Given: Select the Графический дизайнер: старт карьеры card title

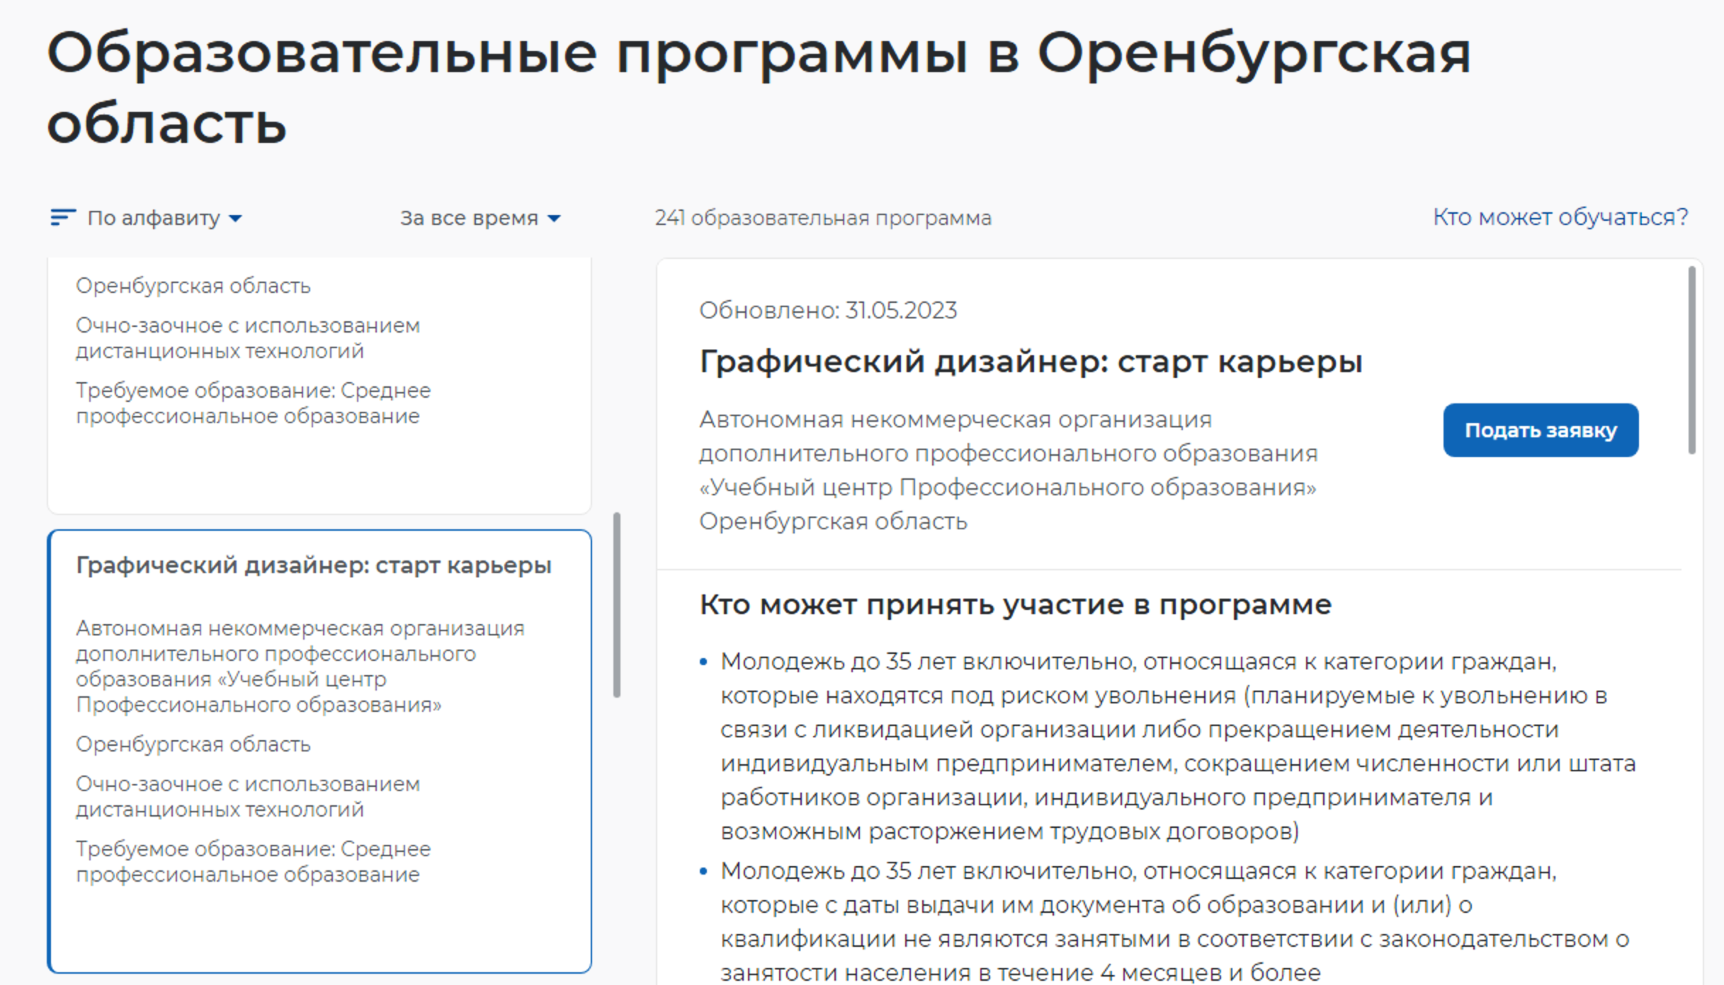Looking at the screenshot, I should (x=314, y=565).
